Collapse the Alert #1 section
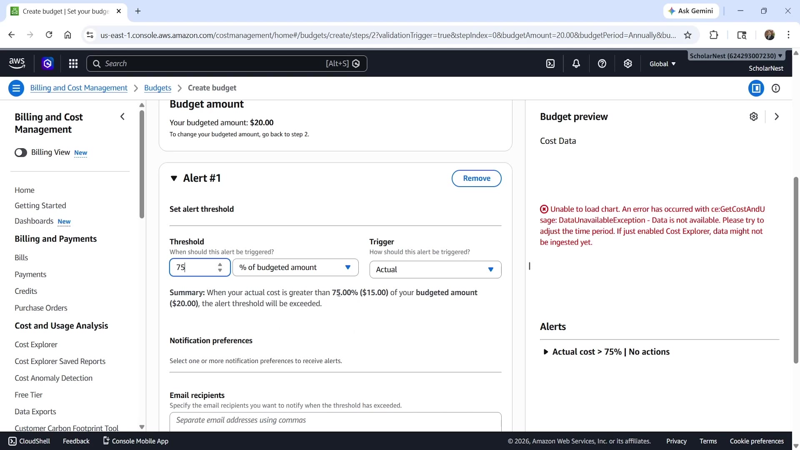 [x=174, y=178]
